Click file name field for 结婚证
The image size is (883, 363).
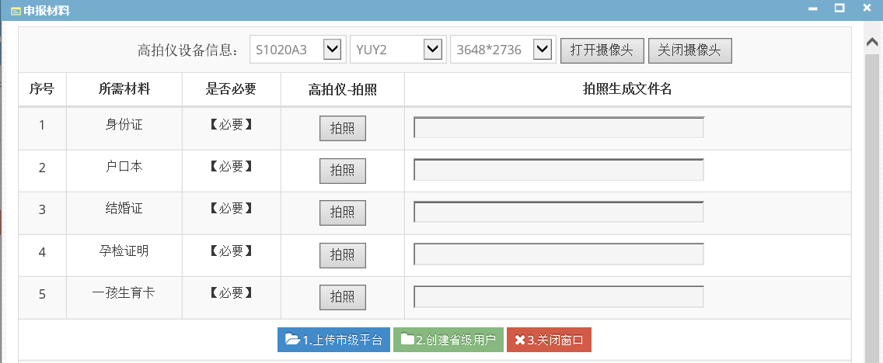(559, 212)
